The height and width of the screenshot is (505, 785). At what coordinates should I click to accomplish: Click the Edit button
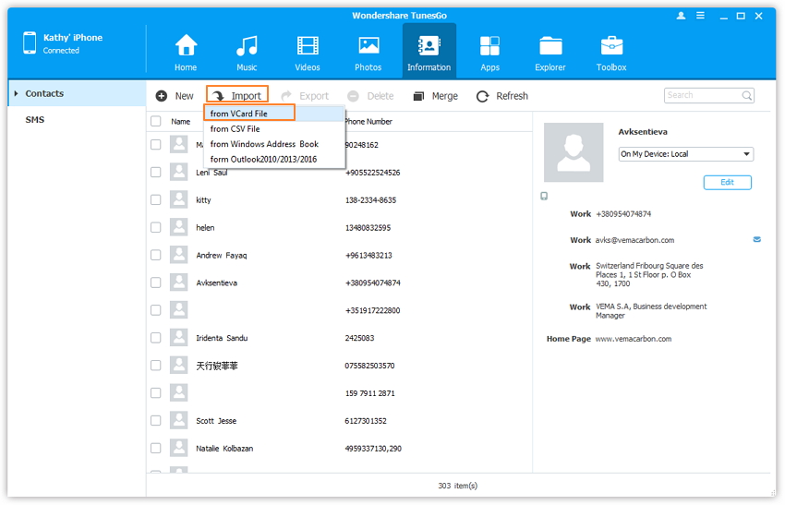[728, 182]
